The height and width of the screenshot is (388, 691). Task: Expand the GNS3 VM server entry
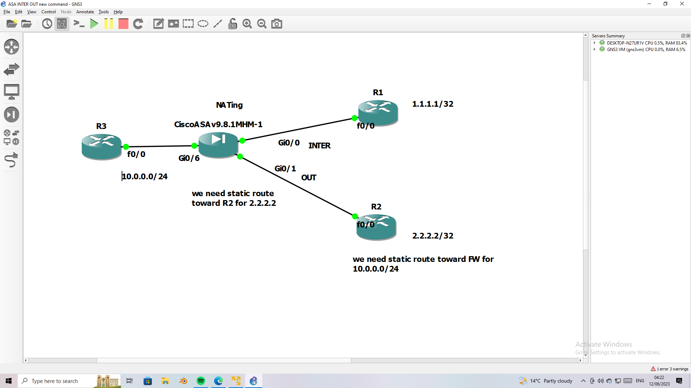594,49
